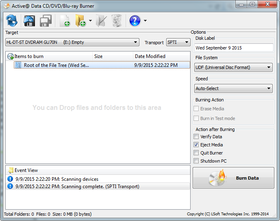The height and width of the screenshot is (221, 280).
Task: Open the Transport SPTI dropdown
Action: [178, 42]
